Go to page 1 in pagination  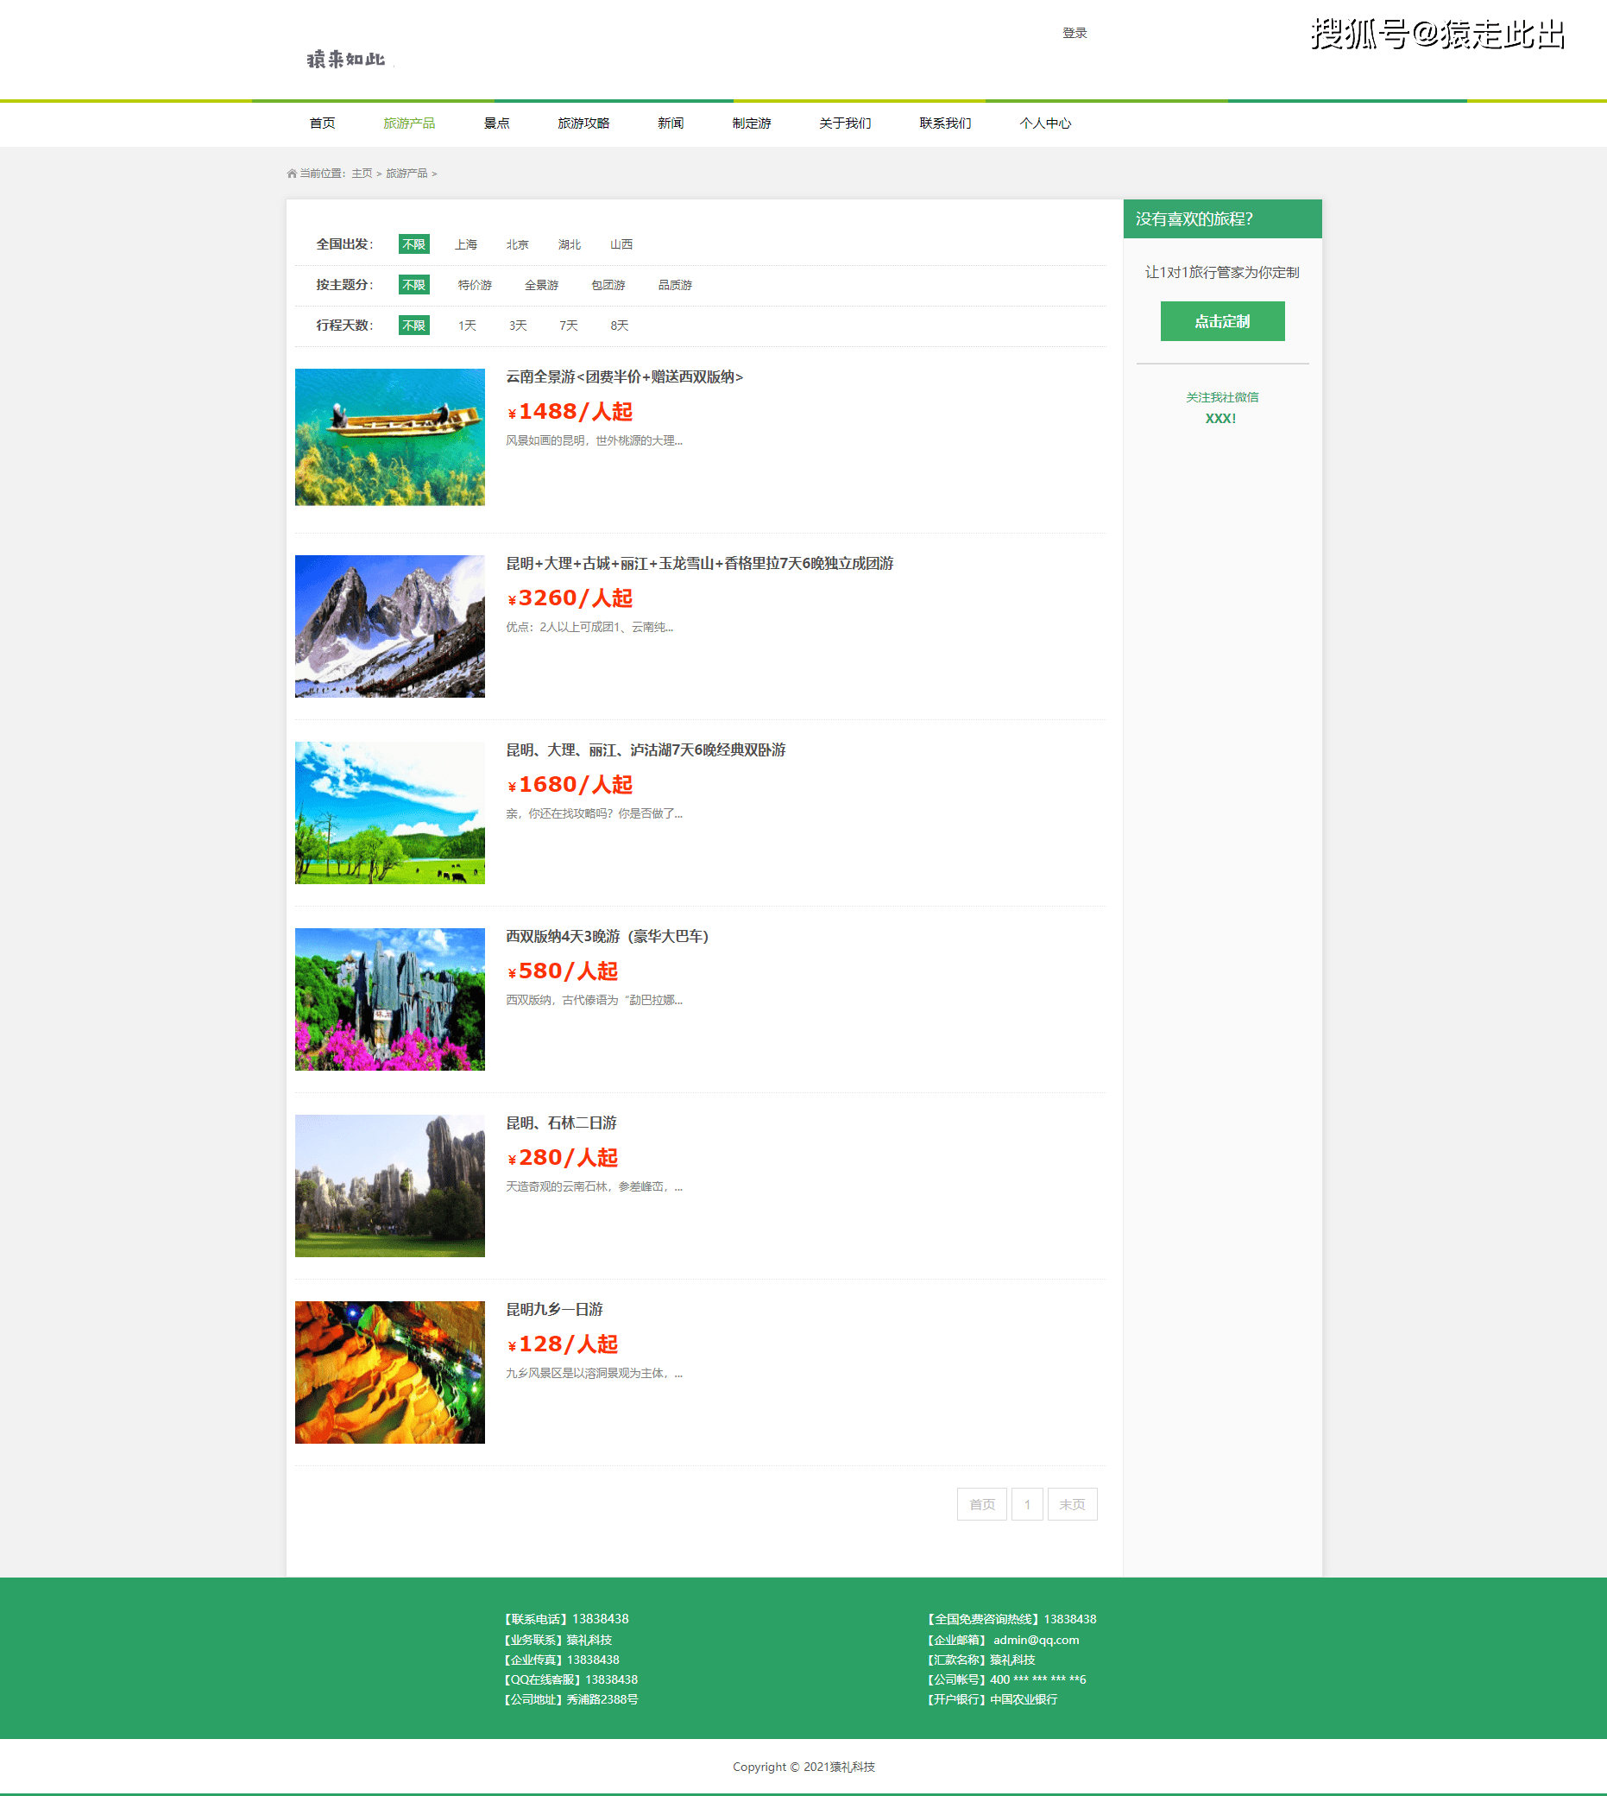click(1027, 1504)
